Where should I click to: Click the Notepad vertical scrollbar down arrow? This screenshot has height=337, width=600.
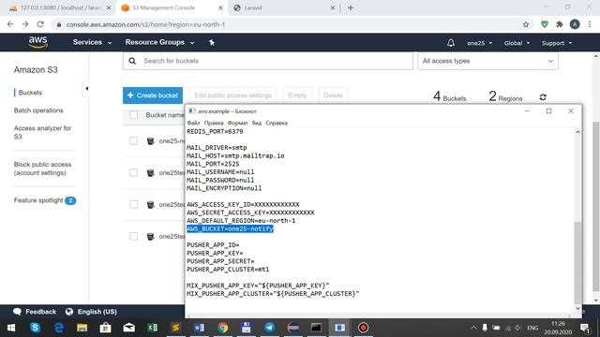pyautogui.click(x=577, y=308)
